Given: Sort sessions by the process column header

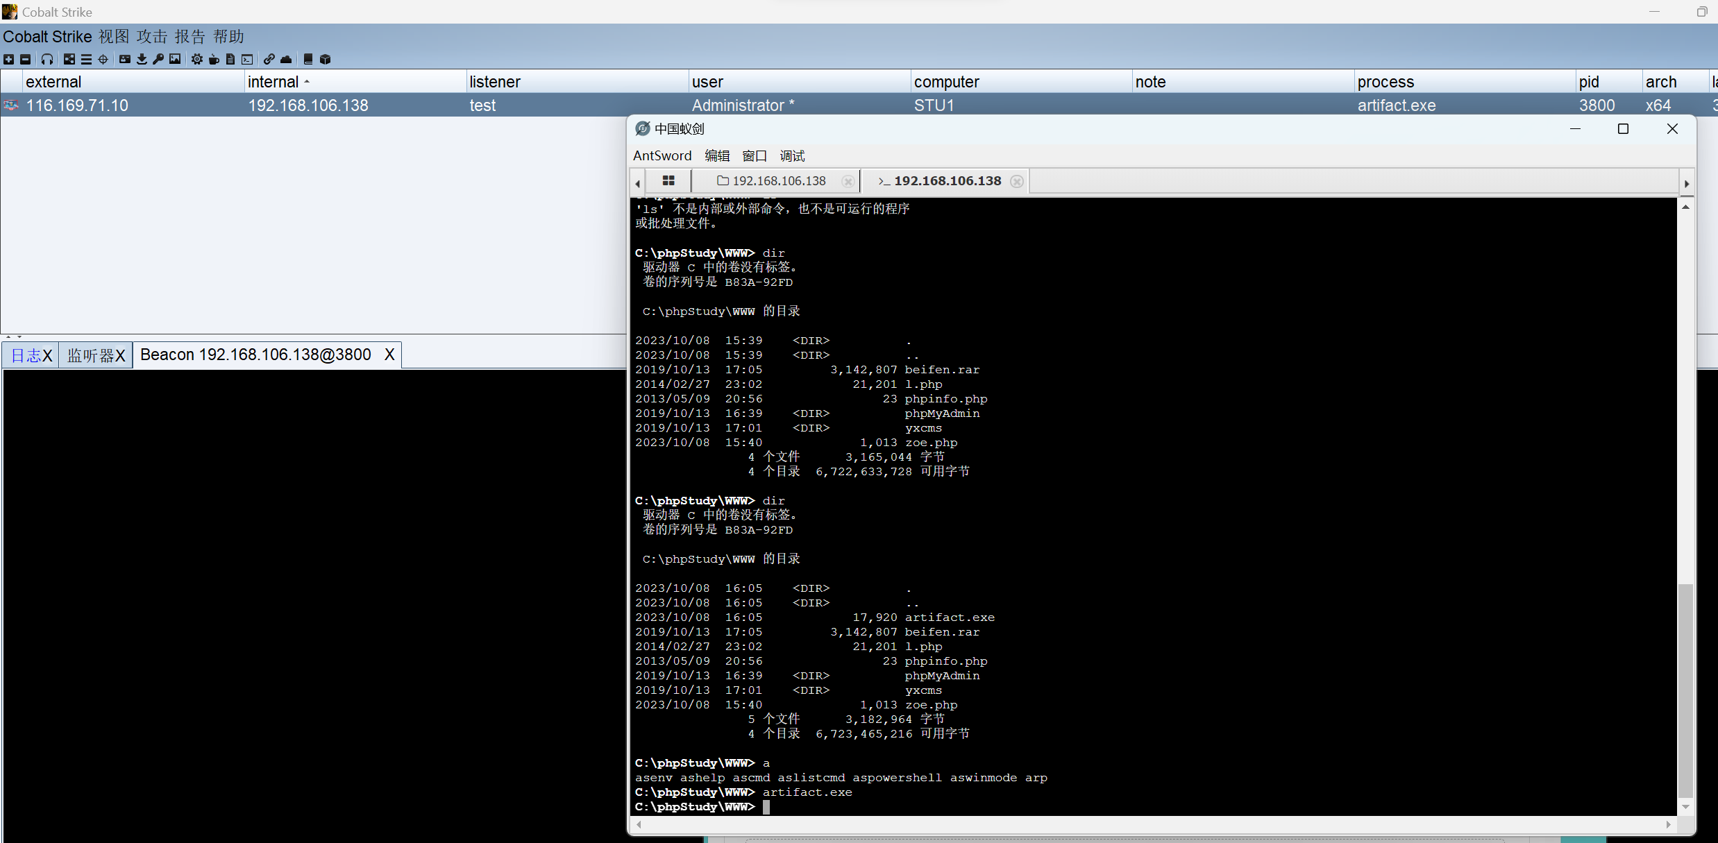Looking at the screenshot, I should click(x=1465, y=82).
